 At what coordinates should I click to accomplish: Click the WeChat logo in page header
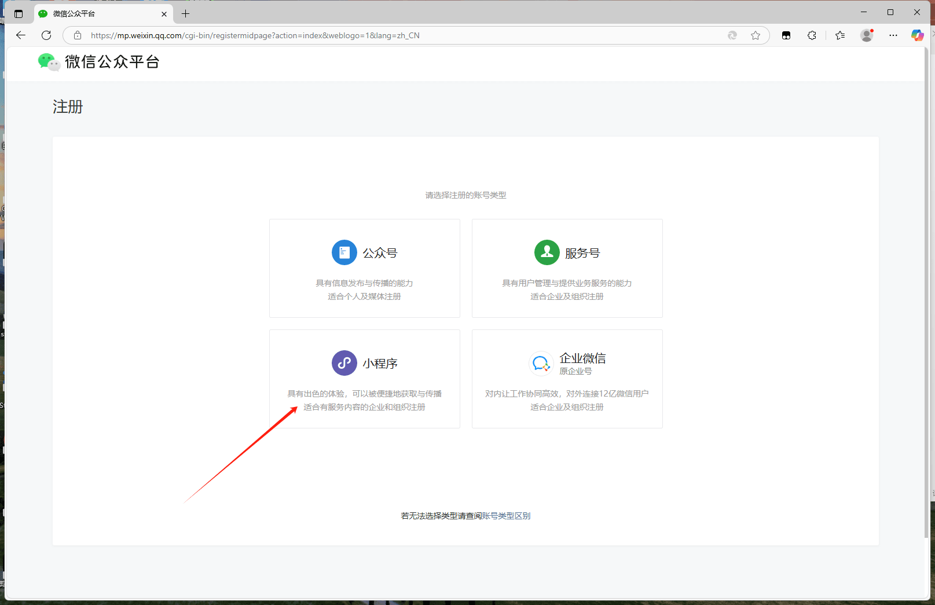coord(49,62)
